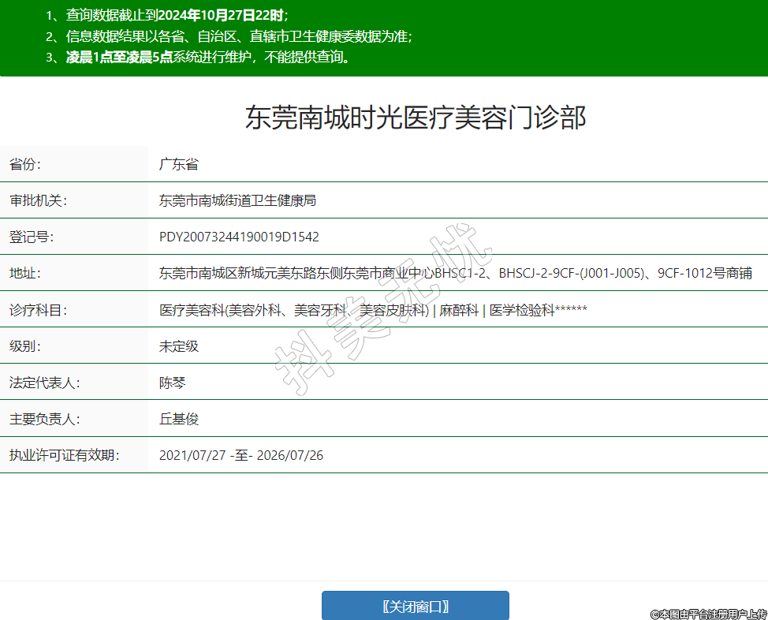Select the 登记号 row label
The width and height of the screenshot is (768, 620).
click(x=32, y=237)
